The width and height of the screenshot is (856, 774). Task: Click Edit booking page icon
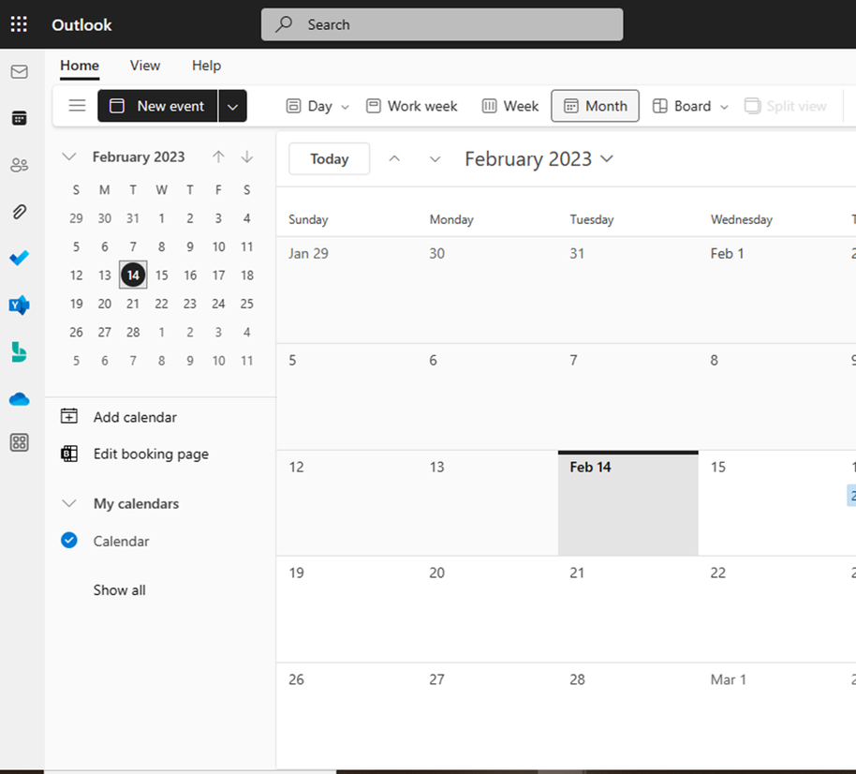pyautogui.click(x=68, y=454)
